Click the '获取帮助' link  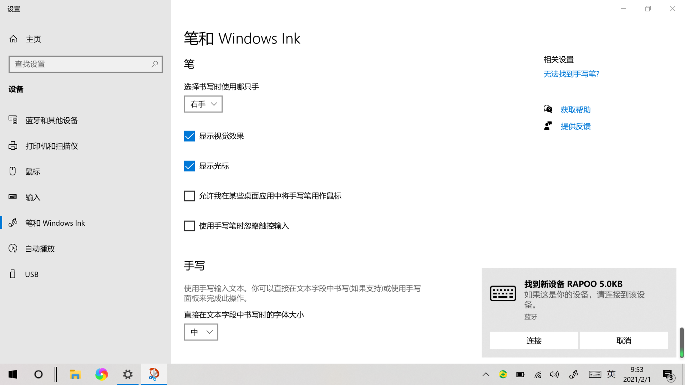(575, 109)
